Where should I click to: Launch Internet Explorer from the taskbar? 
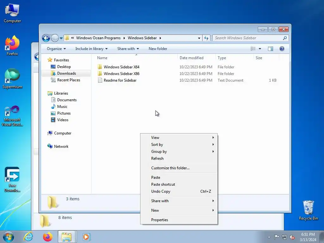click(28, 237)
